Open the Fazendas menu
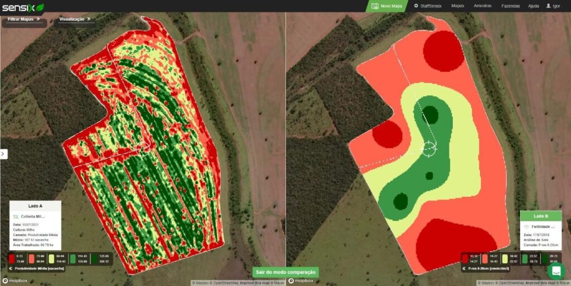The height and width of the screenshot is (286, 571). click(x=510, y=6)
